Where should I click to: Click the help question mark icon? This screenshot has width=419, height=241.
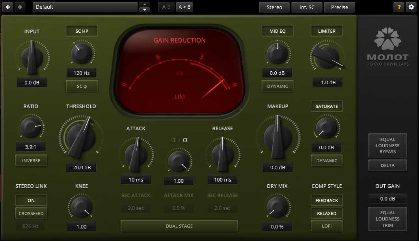[399, 7]
